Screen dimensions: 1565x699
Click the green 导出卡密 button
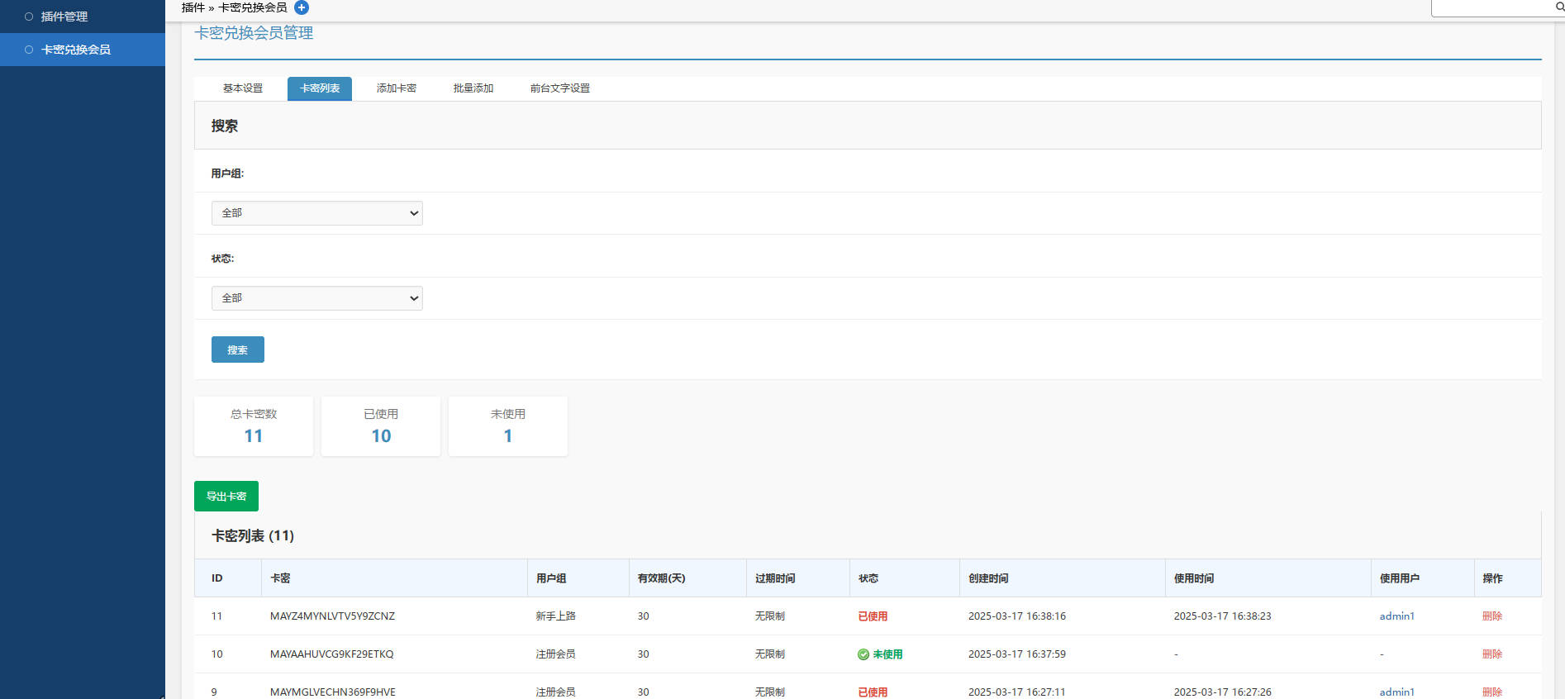pos(226,497)
